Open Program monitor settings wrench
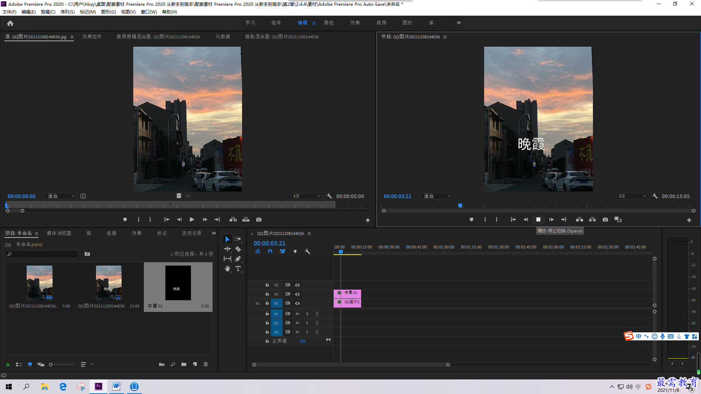 655,196
